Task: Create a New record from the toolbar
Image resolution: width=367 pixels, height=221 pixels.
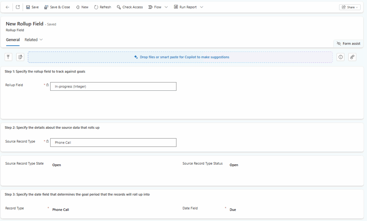Action: 82,7
